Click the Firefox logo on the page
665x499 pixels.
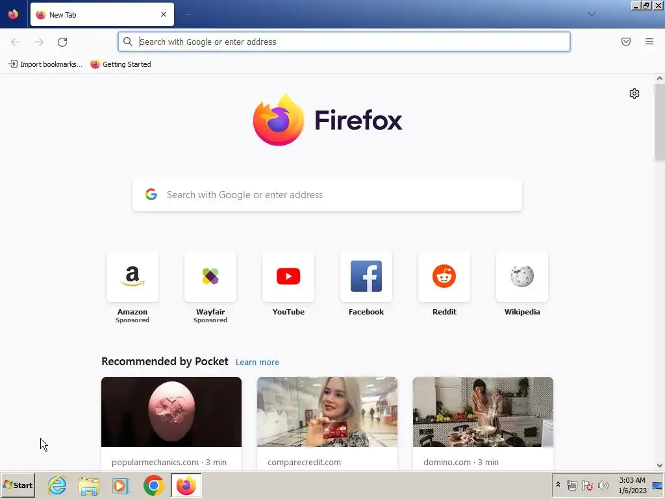pyautogui.click(x=327, y=120)
